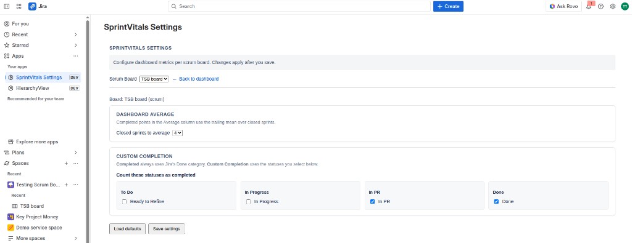Click the Apps grid icon in sidebar

(x=6, y=56)
